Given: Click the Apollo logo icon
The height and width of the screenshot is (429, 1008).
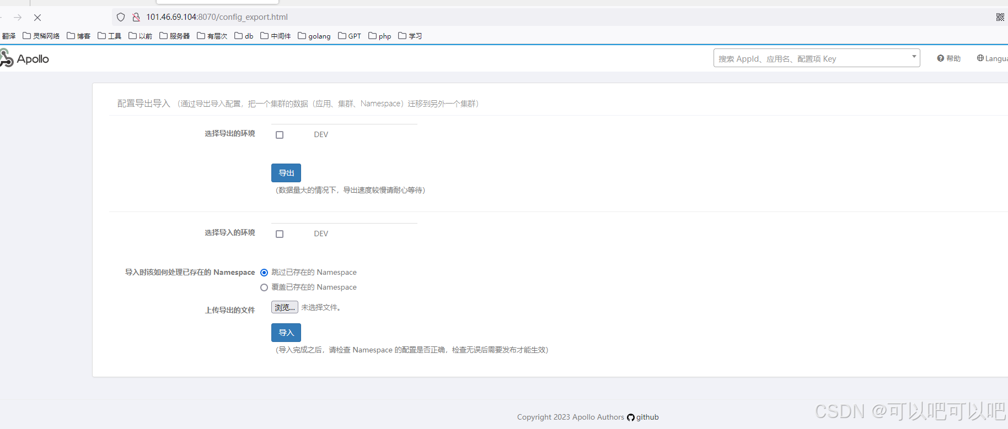Looking at the screenshot, I should click(7, 58).
